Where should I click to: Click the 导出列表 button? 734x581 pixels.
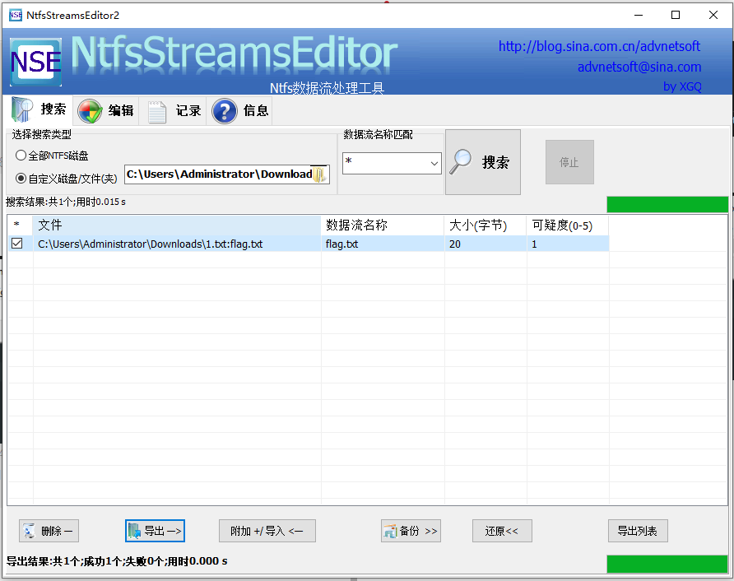tap(638, 531)
